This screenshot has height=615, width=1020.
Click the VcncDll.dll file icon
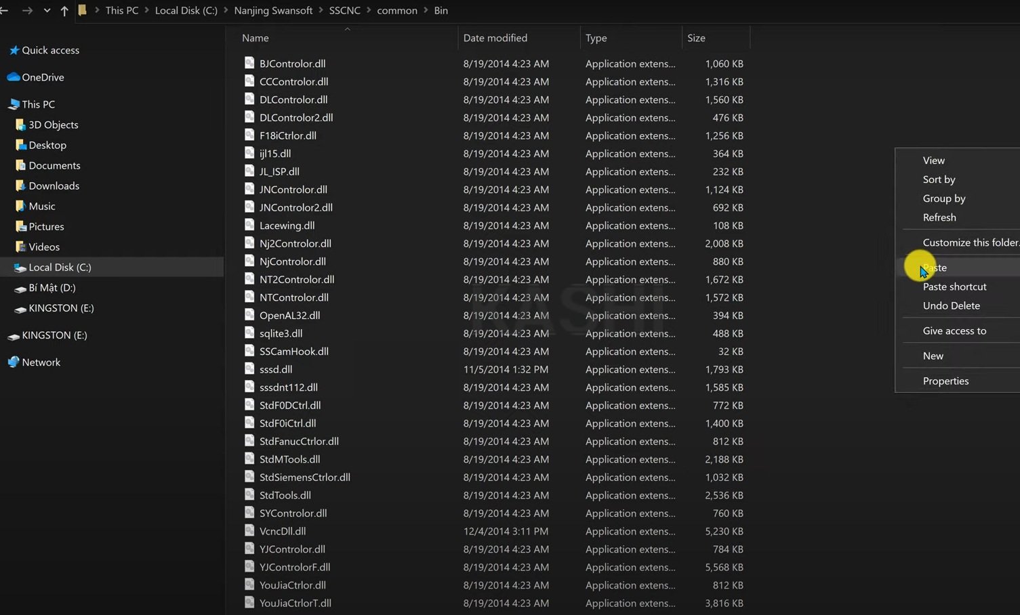coord(249,531)
